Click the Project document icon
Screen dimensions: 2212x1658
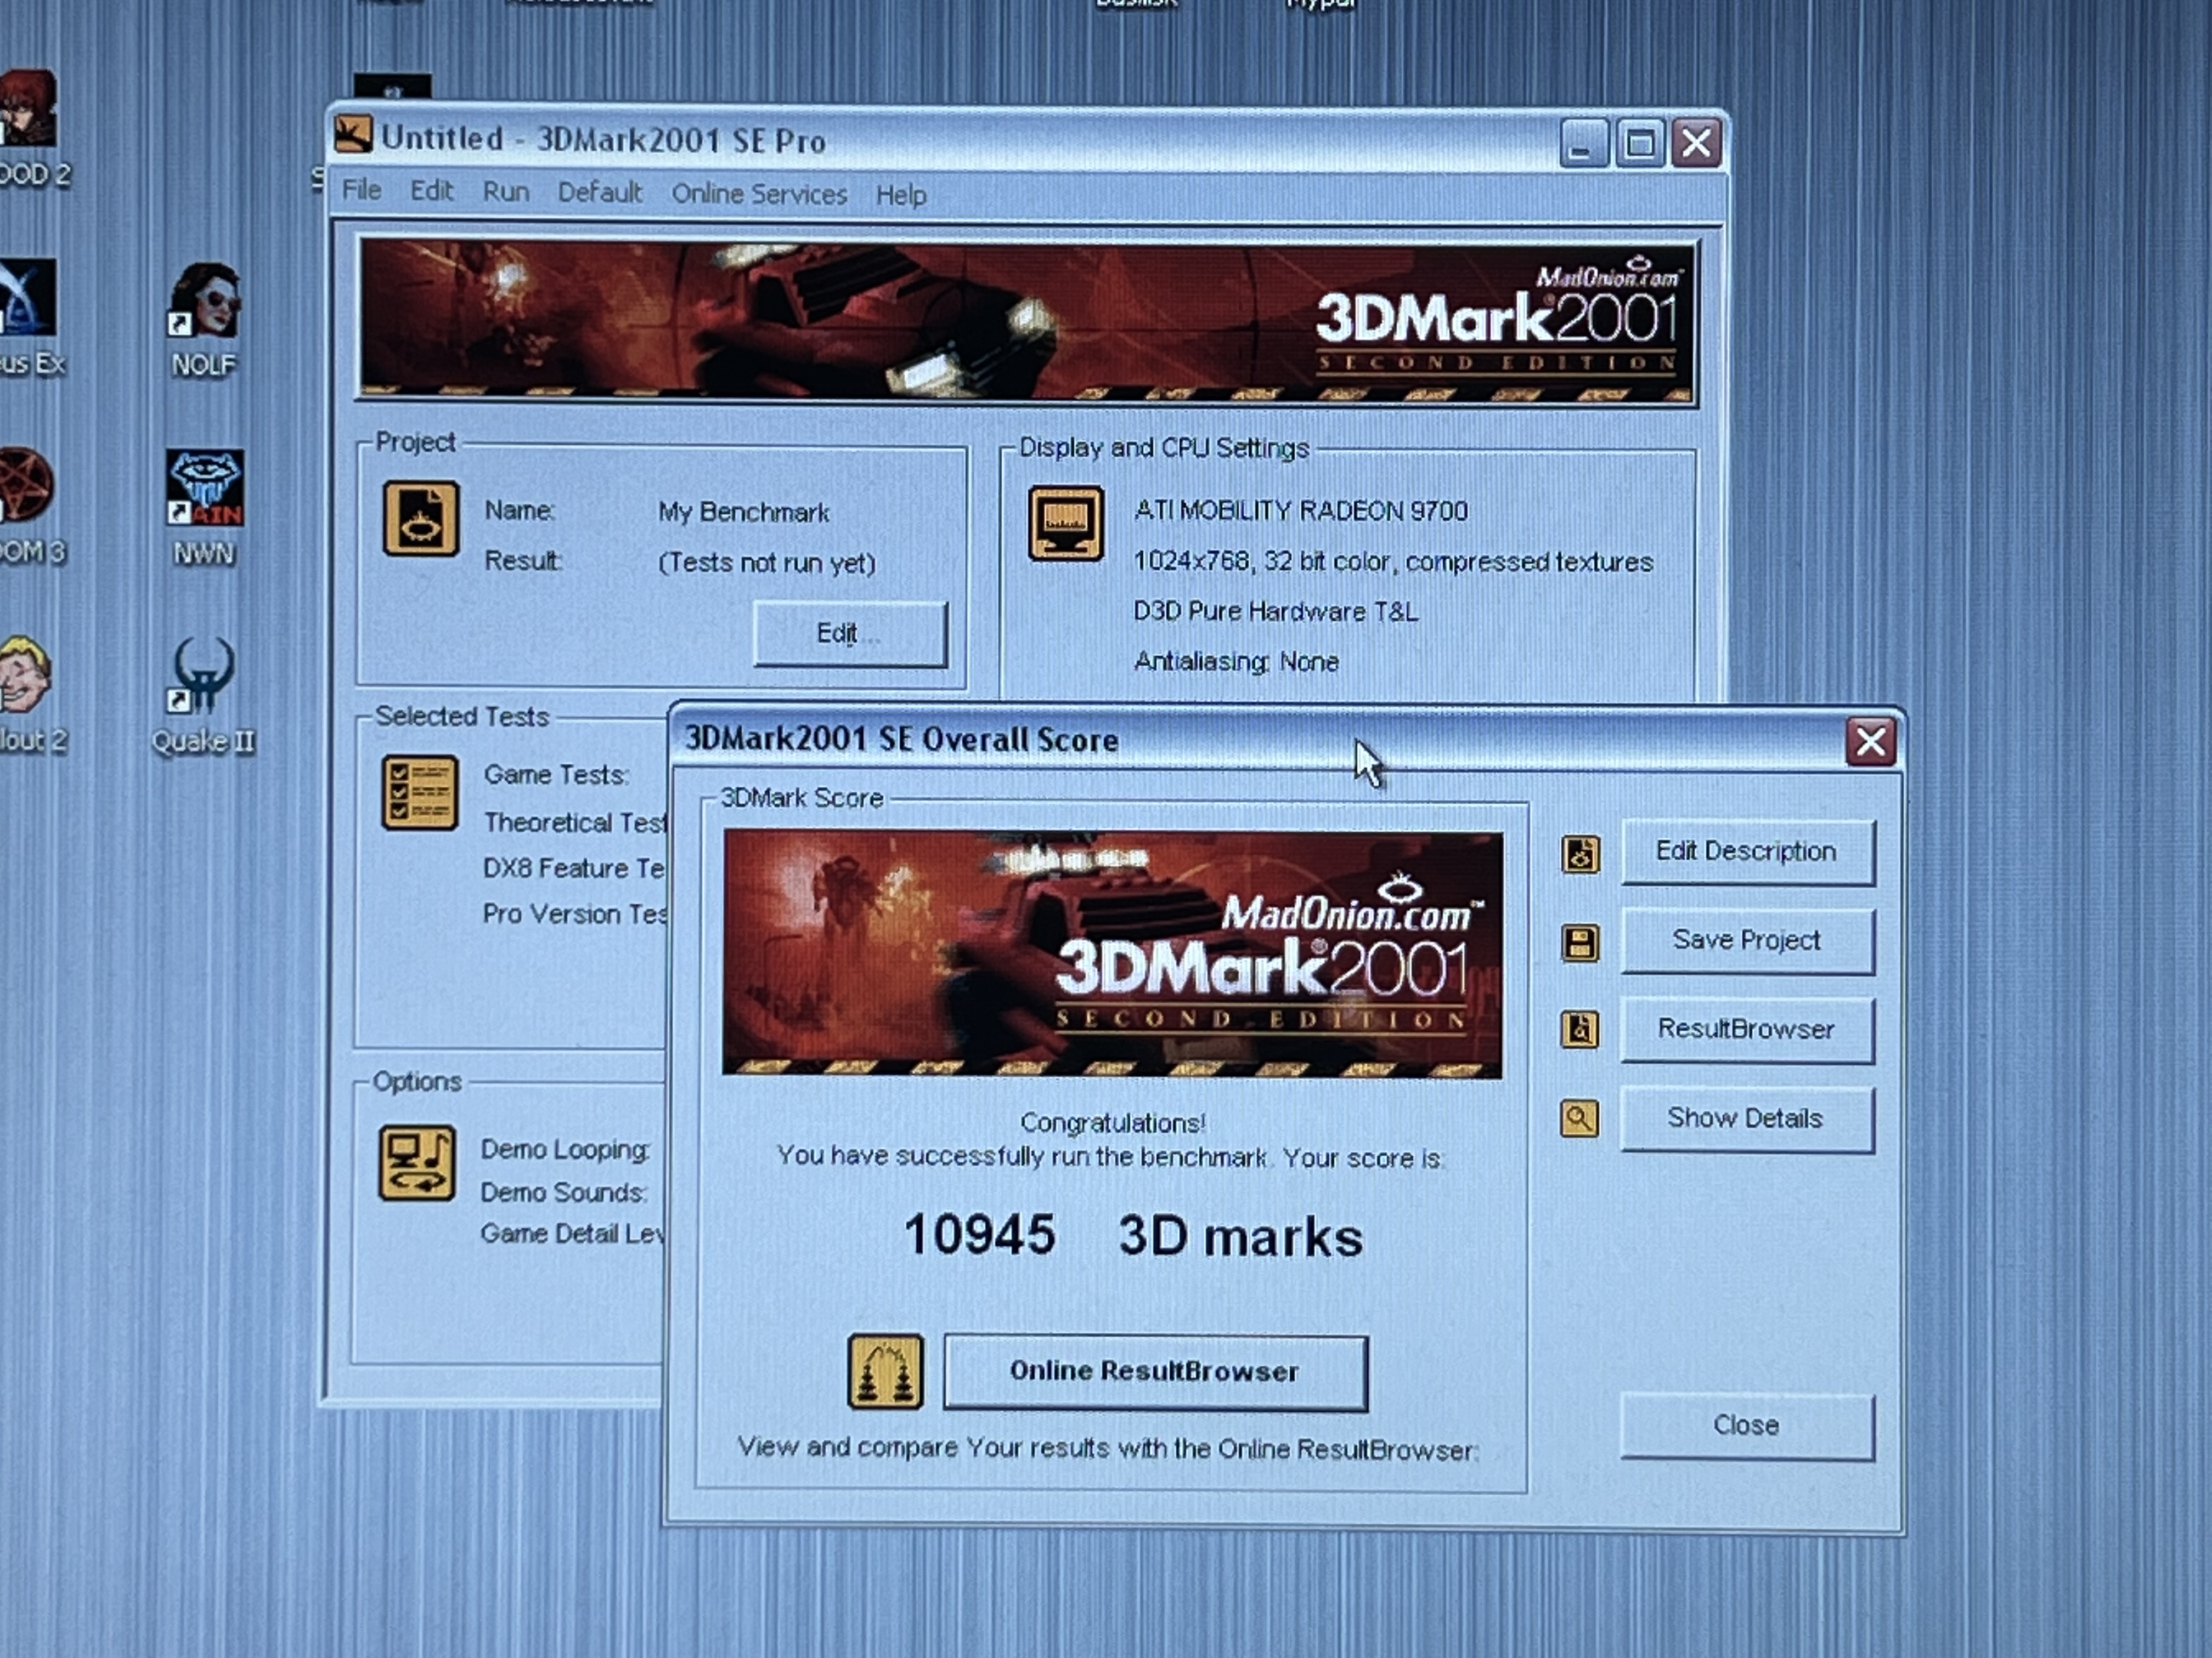(421, 519)
